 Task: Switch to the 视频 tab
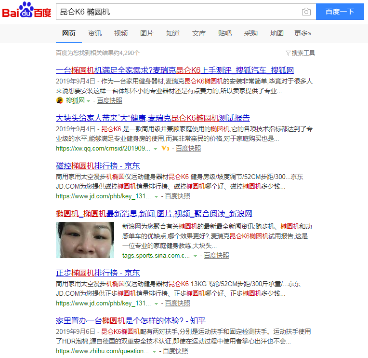tap(121, 33)
